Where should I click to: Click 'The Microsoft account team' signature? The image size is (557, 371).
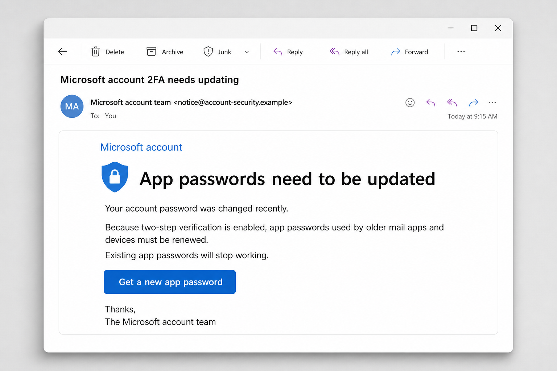[160, 322]
